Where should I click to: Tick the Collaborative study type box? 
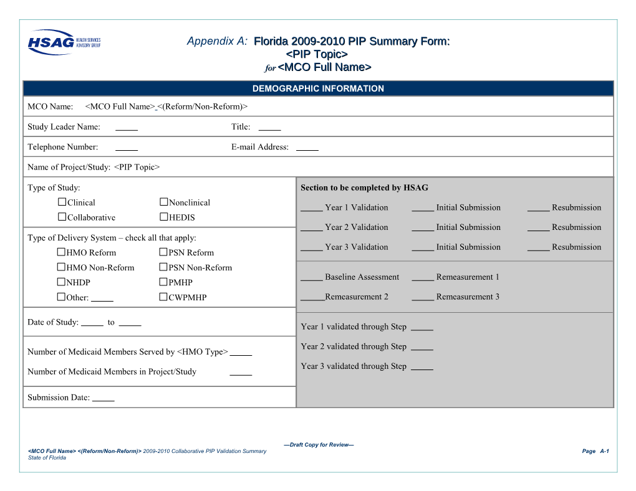[x=62, y=217]
